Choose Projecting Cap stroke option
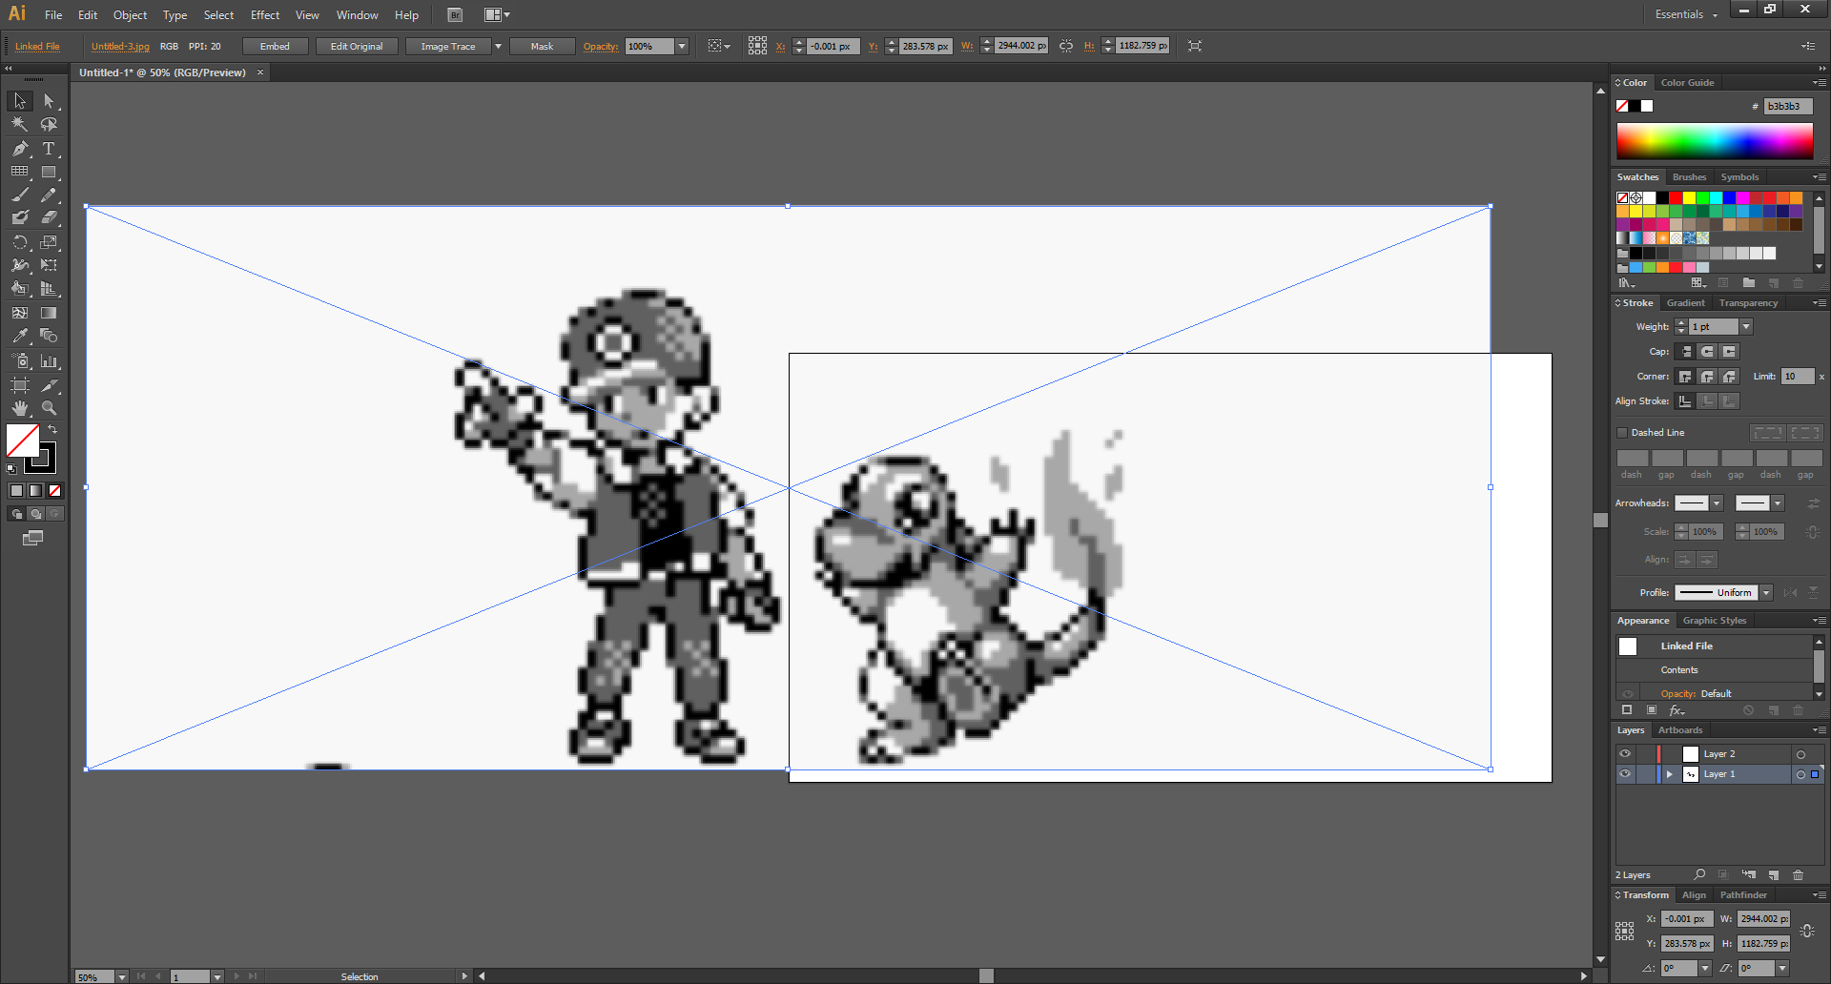The image size is (1831, 984). click(1729, 352)
